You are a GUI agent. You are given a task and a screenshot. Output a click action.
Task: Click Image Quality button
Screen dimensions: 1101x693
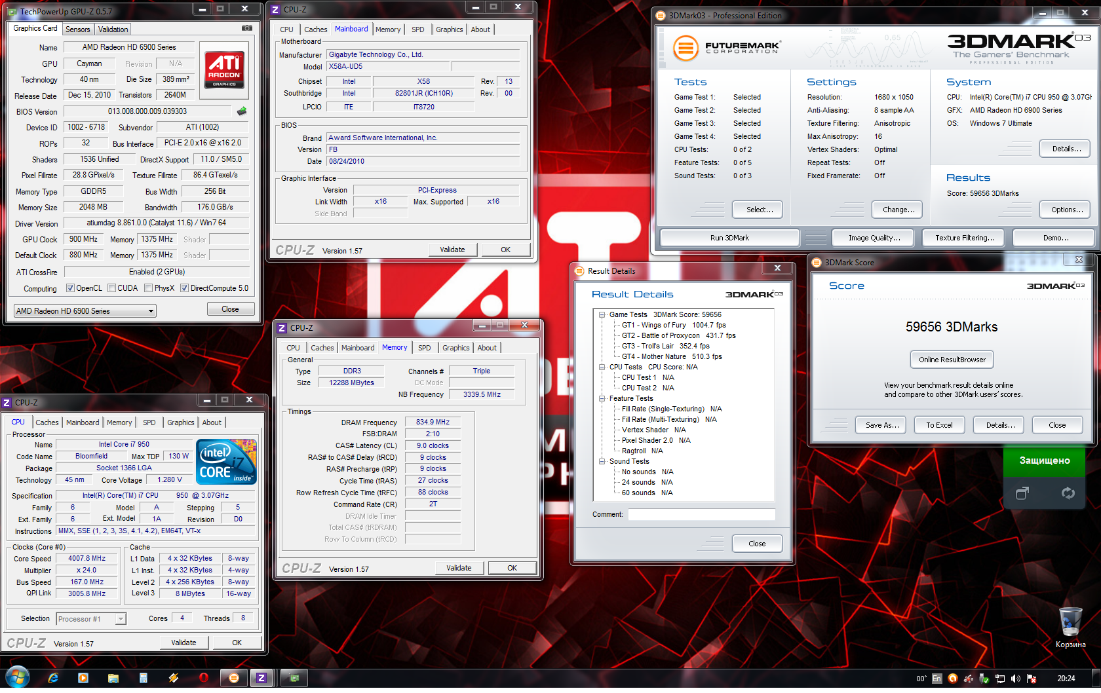[x=874, y=238]
